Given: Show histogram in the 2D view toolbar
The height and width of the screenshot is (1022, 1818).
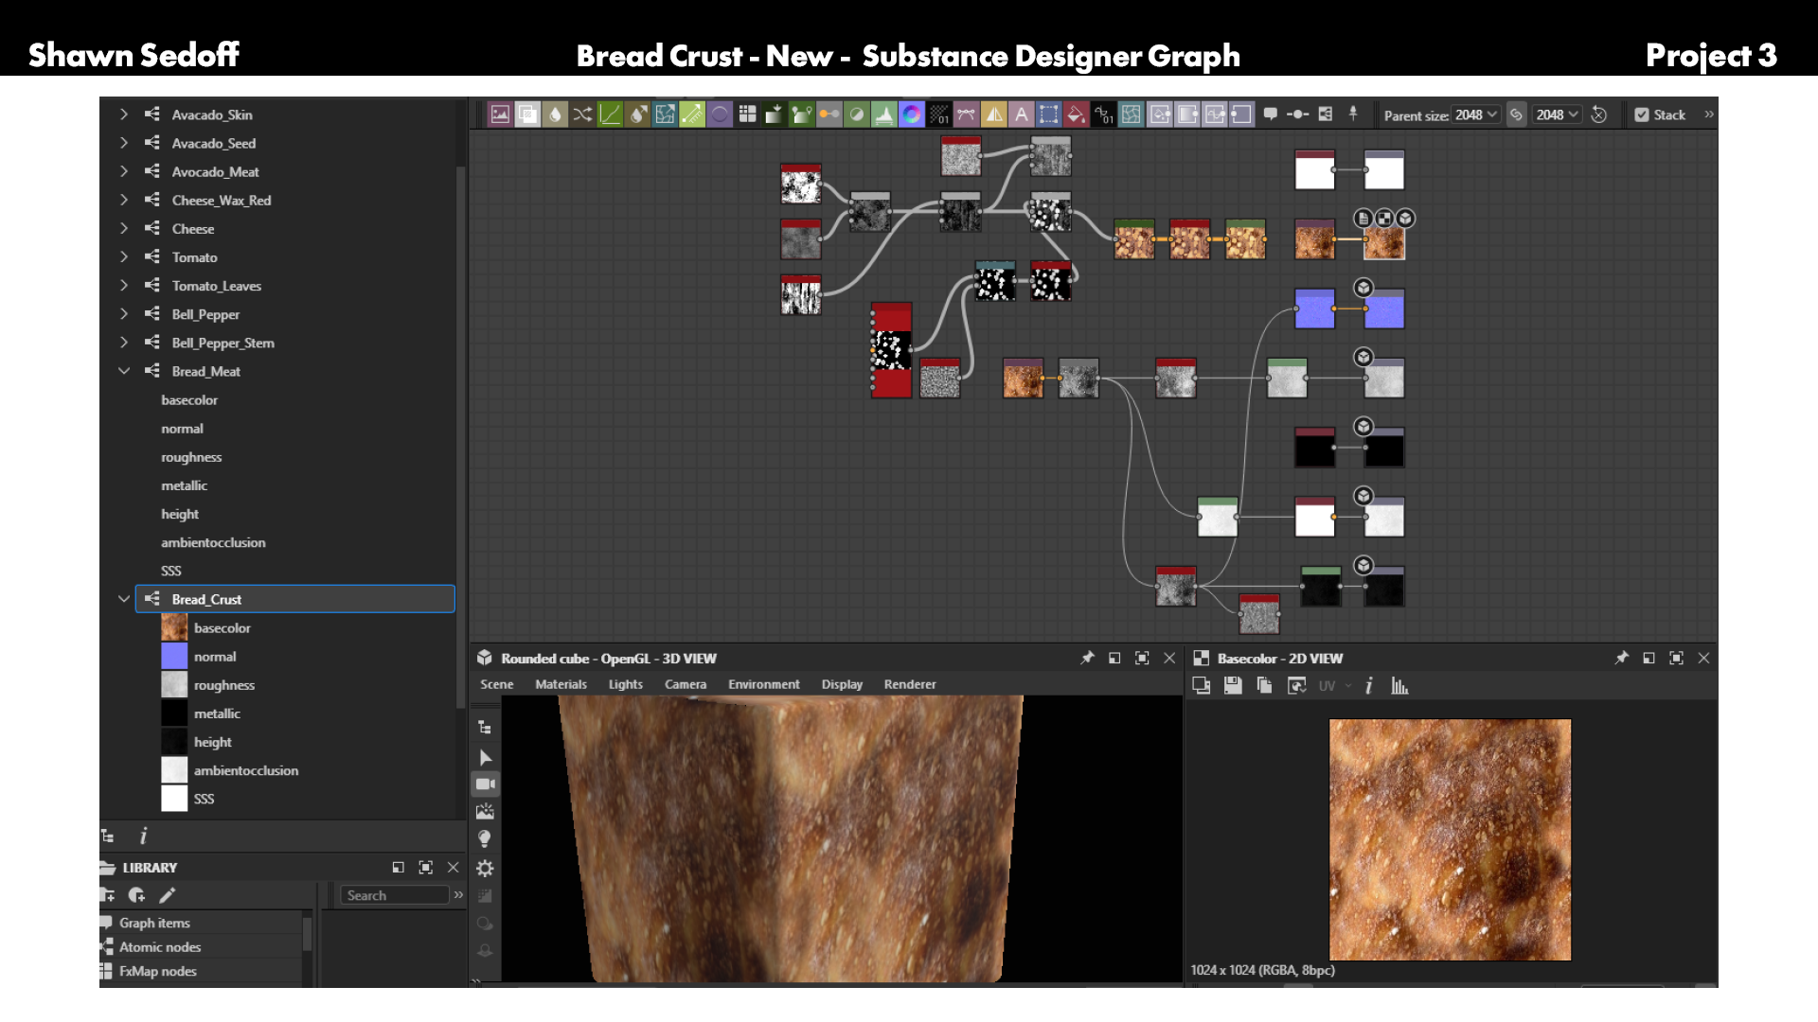Looking at the screenshot, I should click(1399, 686).
